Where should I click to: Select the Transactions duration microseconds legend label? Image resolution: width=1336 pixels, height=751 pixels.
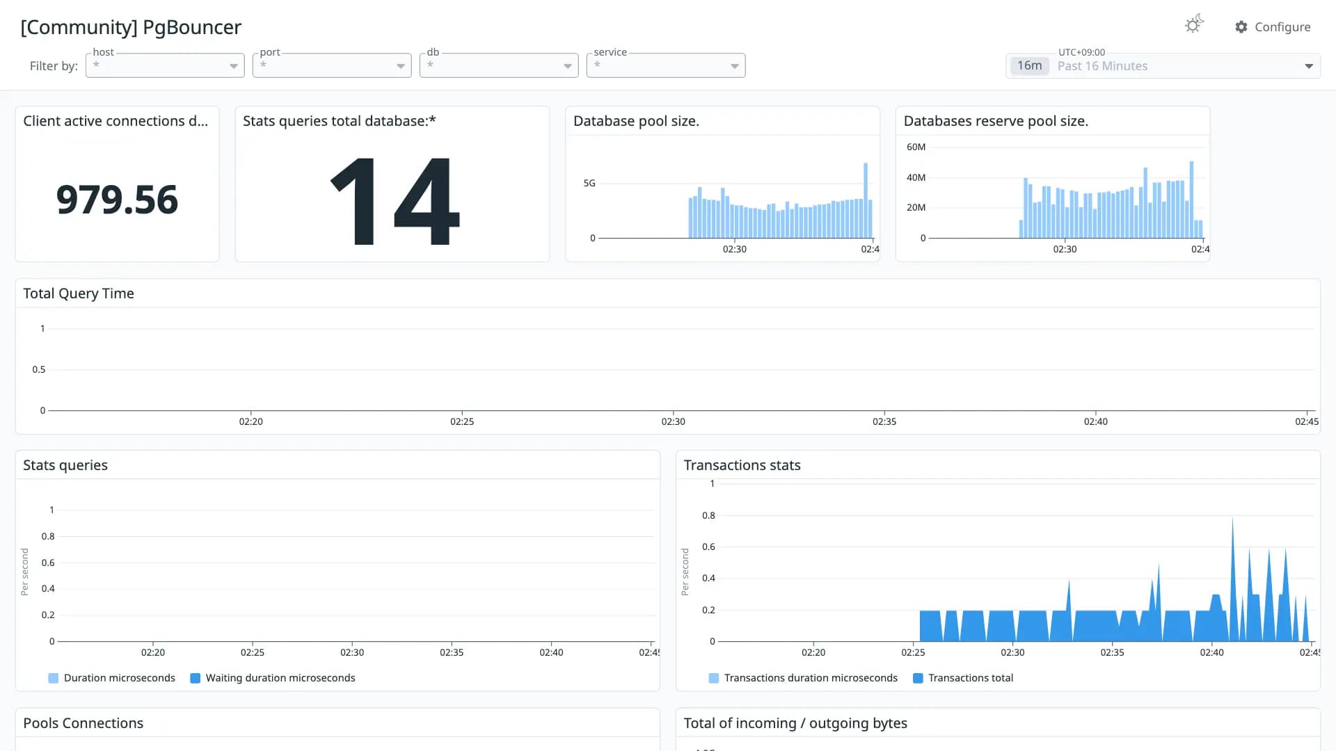pos(811,678)
